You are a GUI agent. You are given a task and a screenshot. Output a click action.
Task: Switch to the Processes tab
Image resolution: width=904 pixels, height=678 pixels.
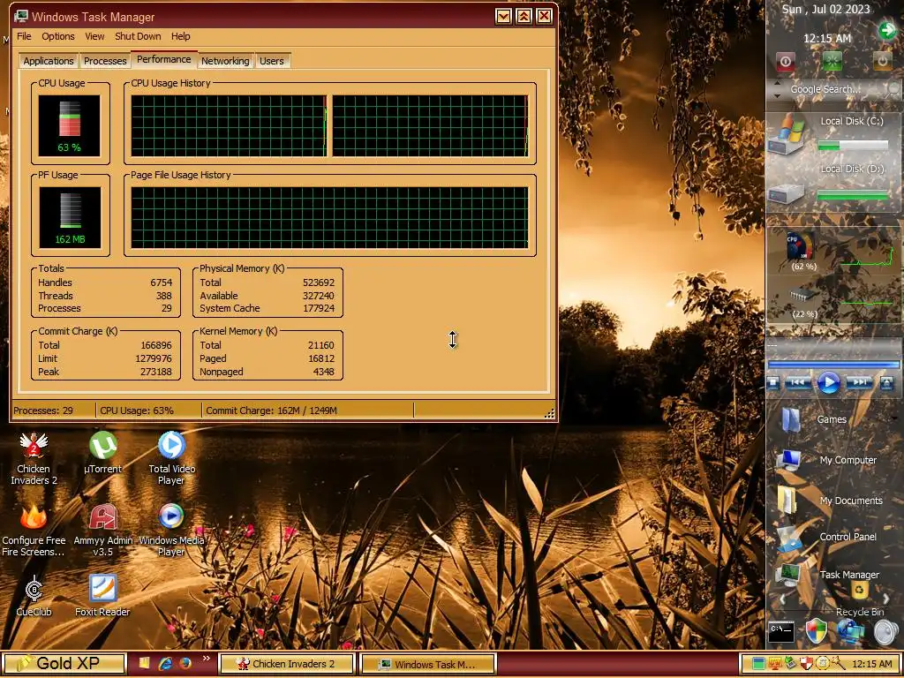pos(105,61)
